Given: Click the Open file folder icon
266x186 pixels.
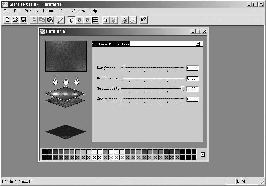Looking at the screenshot, I should tap(15, 20).
